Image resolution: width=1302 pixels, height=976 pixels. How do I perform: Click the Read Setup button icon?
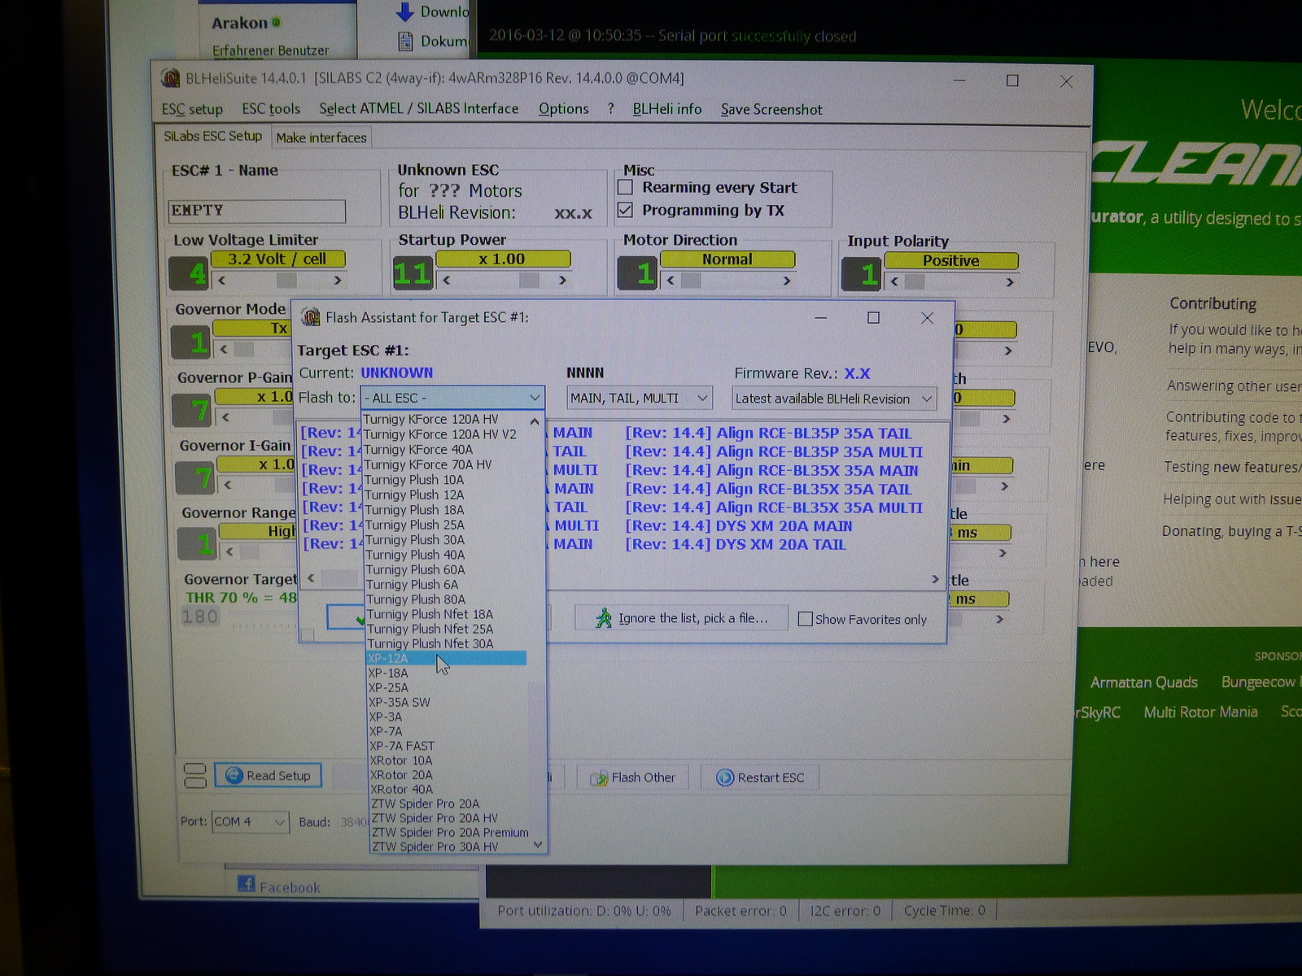(x=234, y=775)
